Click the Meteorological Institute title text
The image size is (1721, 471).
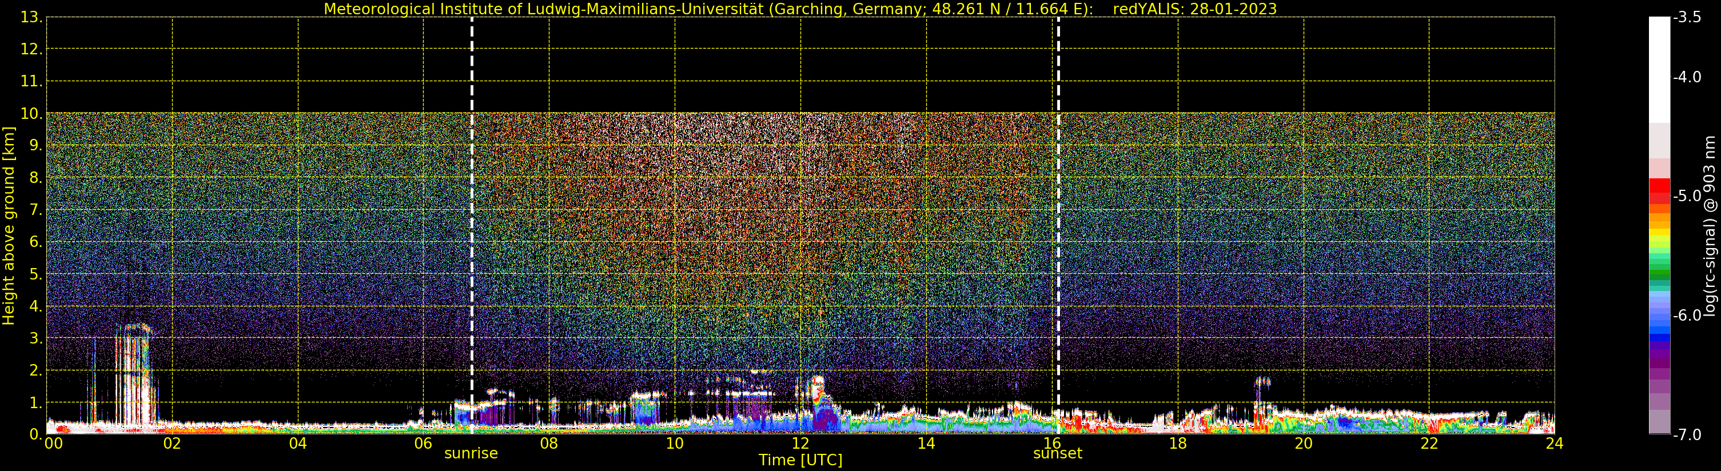(x=709, y=9)
